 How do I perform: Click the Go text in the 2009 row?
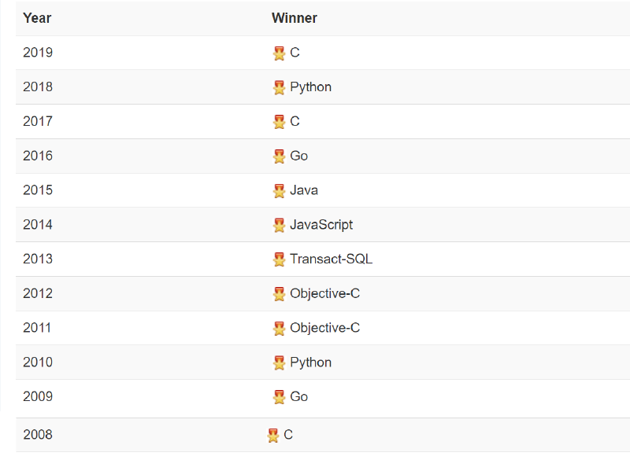pos(298,397)
